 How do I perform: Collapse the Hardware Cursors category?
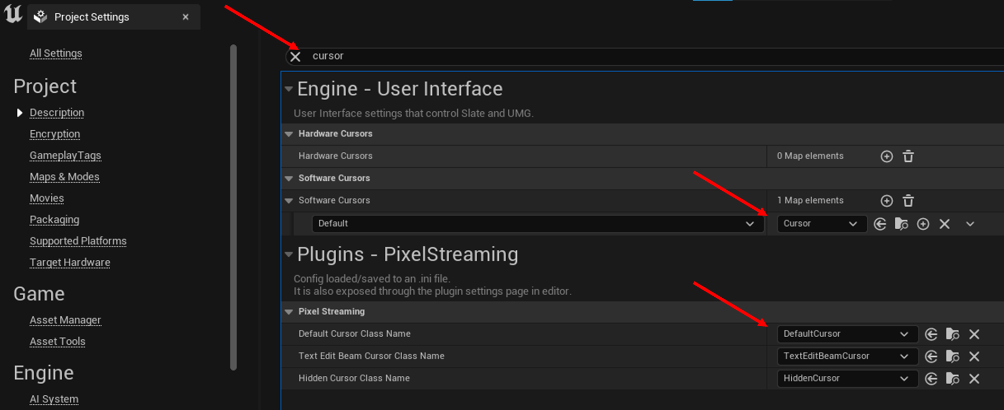(289, 134)
